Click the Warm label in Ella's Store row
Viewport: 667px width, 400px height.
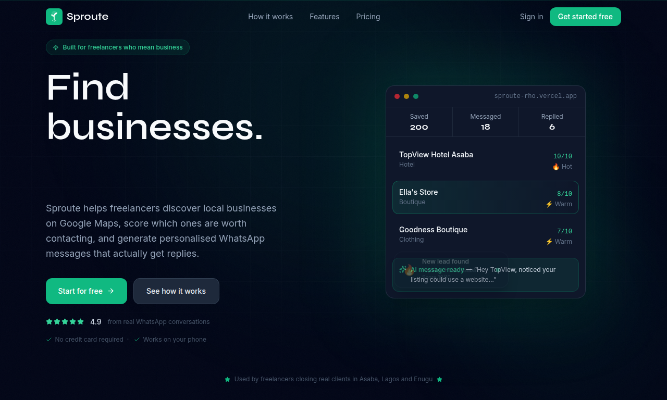pos(563,204)
